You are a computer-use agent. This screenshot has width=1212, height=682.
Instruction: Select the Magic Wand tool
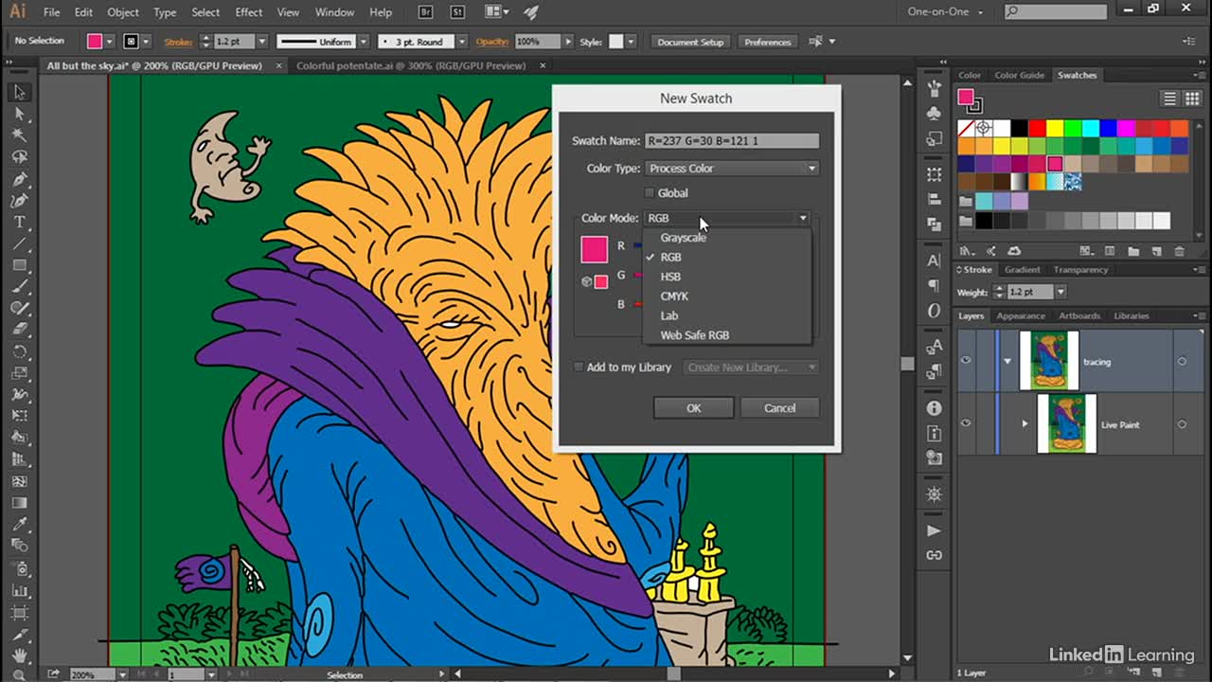click(19, 135)
